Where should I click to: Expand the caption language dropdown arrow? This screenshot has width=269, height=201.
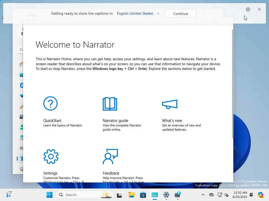pyautogui.click(x=158, y=13)
